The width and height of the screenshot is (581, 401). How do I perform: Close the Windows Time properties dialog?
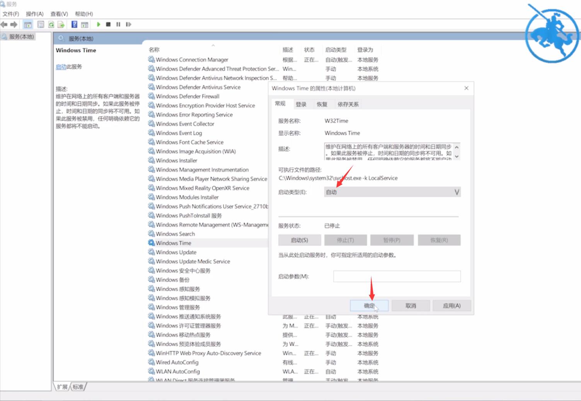466,88
